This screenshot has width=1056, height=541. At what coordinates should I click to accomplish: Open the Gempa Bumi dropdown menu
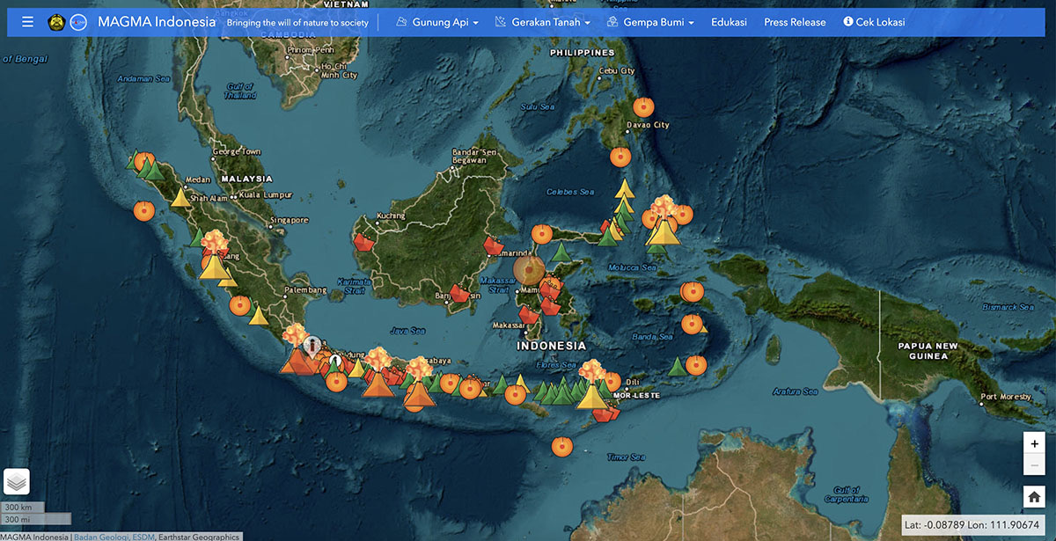(651, 22)
